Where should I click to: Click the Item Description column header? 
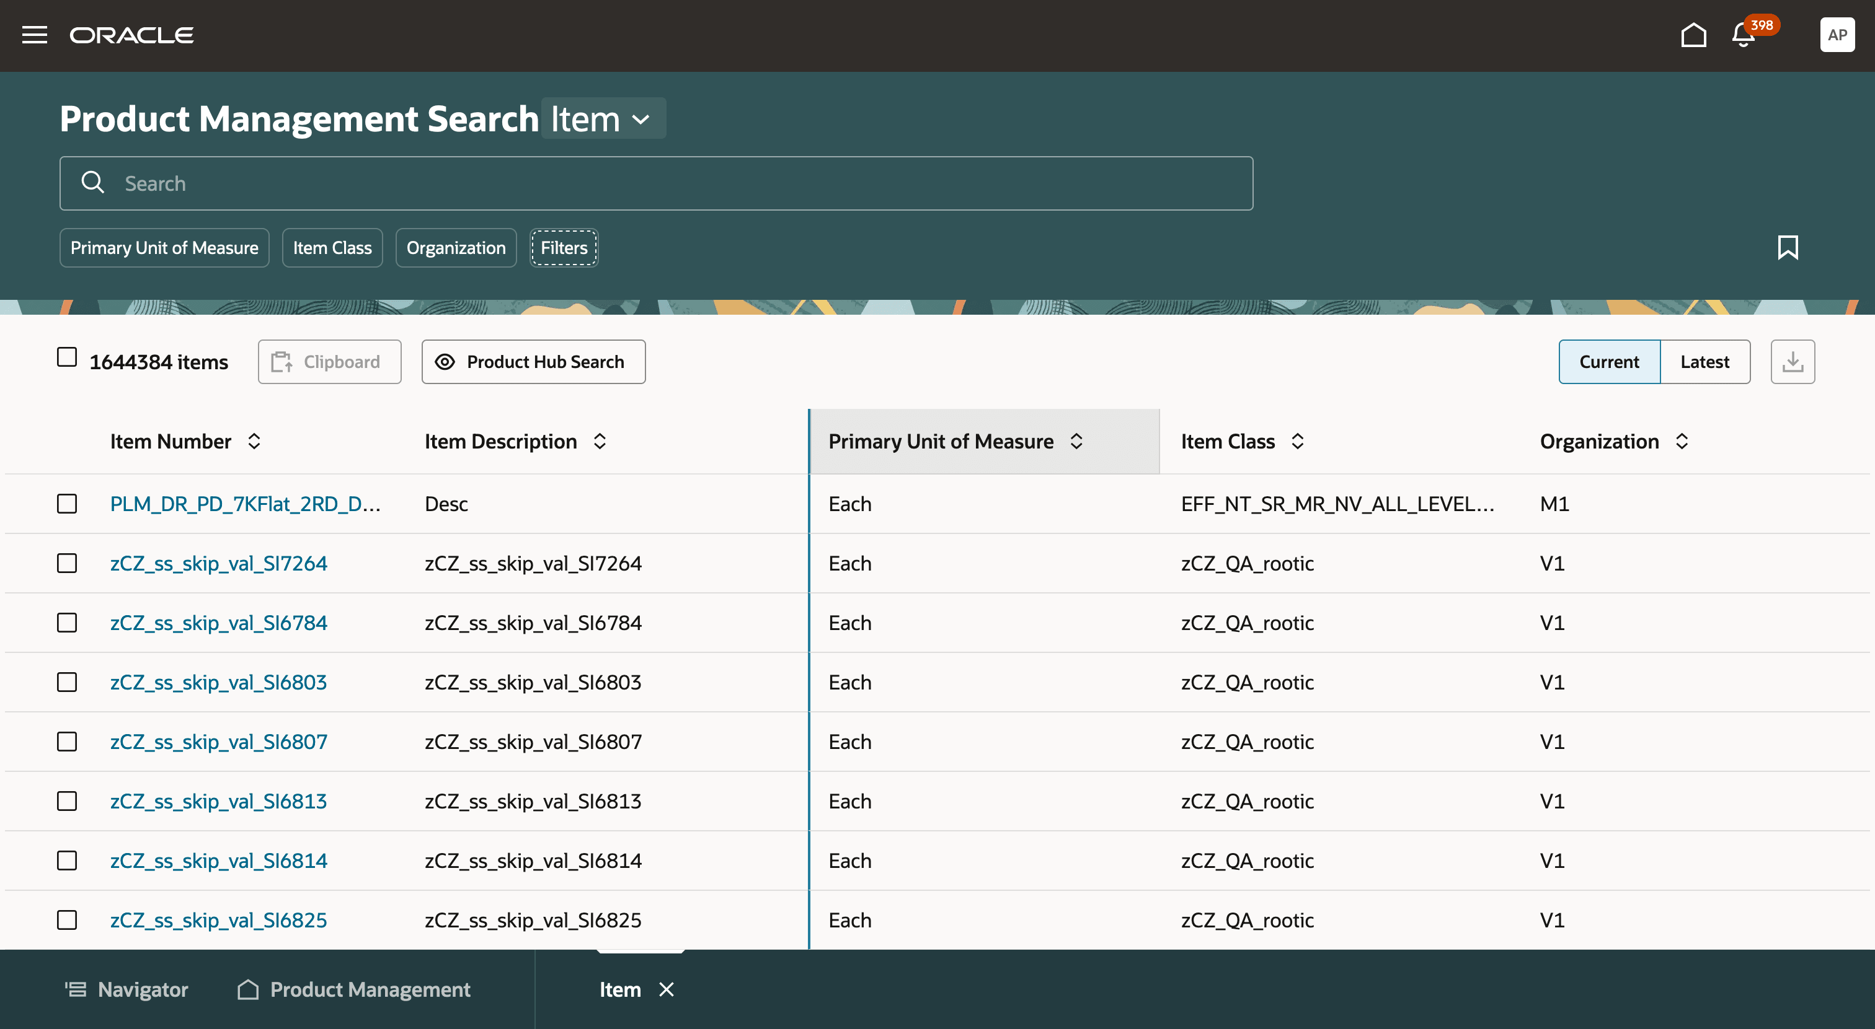[500, 442]
